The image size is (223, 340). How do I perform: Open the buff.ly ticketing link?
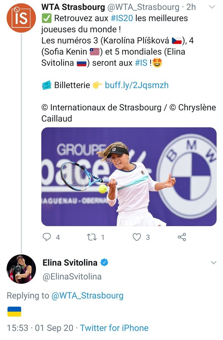coord(136,85)
